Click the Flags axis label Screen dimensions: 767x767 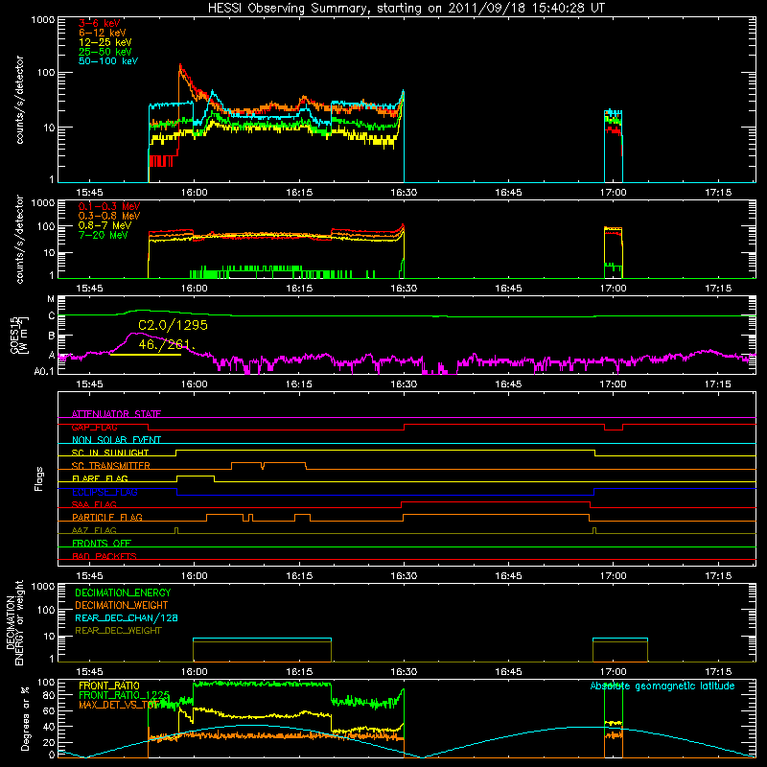coord(39,478)
